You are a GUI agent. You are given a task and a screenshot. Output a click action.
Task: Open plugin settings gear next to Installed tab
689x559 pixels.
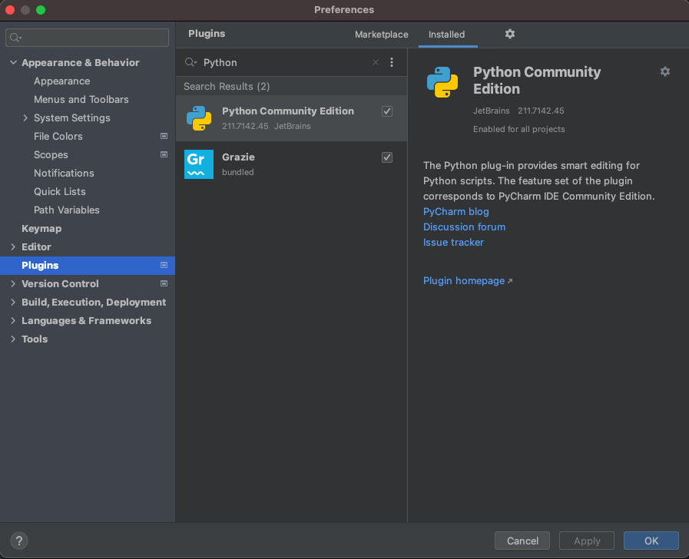pyautogui.click(x=510, y=34)
